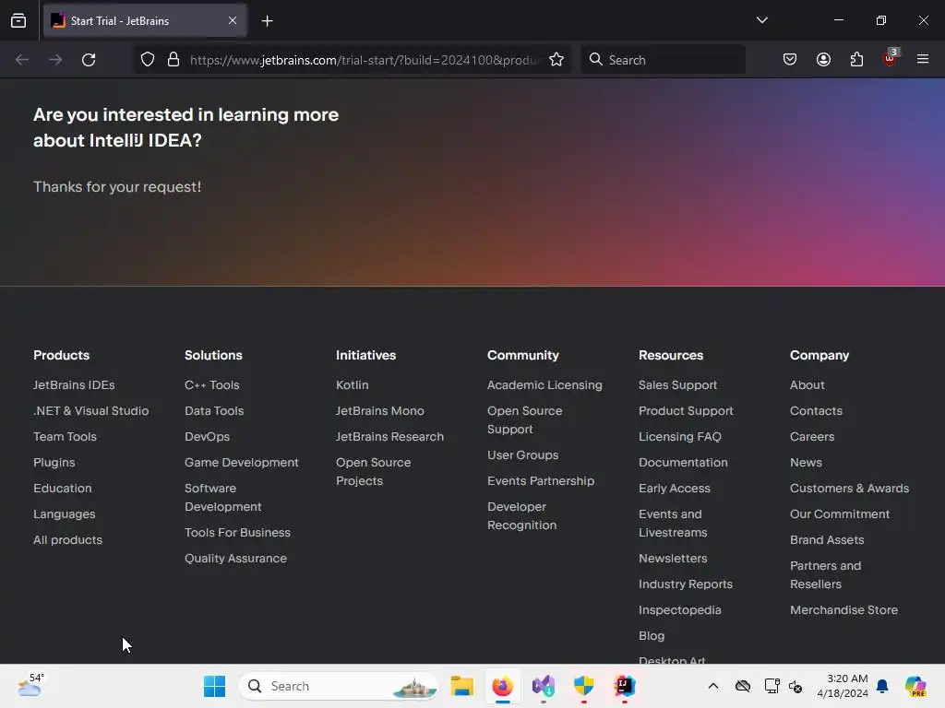Click the browser Search field
Viewport: 945px width, 708px height.
pos(663,60)
